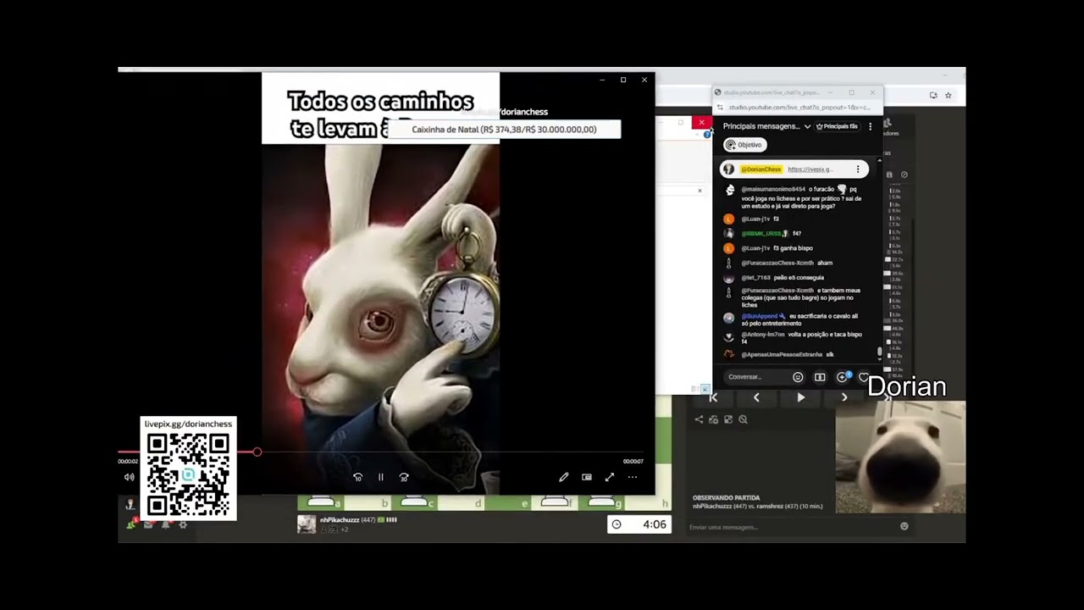This screenshot has height=610, width=1084.
Task: Click the add reaction plus icon in chat
Action: coord(843,377)
